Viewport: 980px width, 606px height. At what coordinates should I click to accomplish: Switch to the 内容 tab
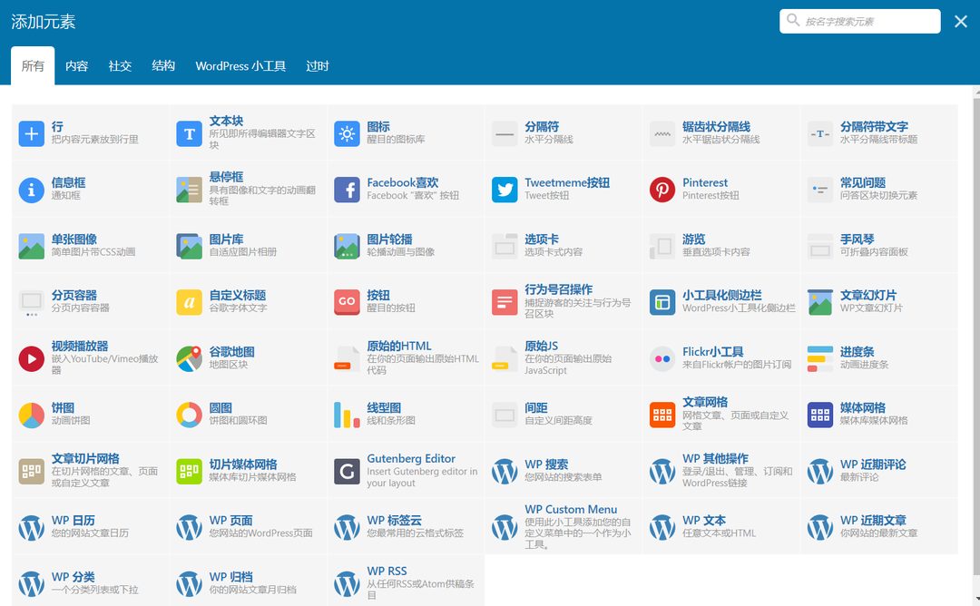point(77,66)
